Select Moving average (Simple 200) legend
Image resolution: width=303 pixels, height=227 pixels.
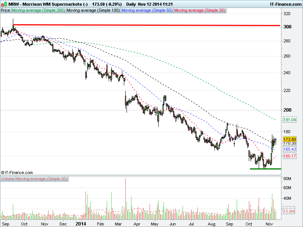(x=38, y=11)
